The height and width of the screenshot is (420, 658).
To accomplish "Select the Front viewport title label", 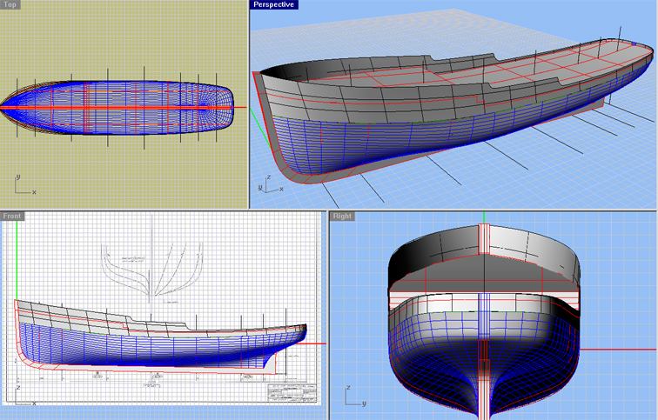I will [13, 216].
